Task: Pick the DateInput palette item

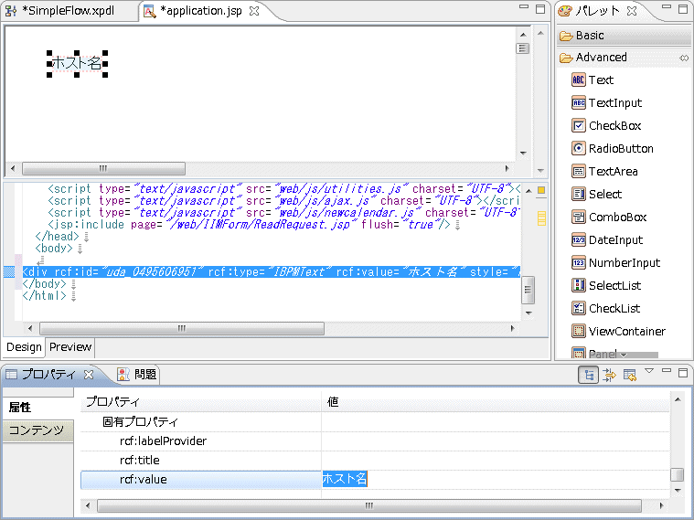Action: [614, 240]
